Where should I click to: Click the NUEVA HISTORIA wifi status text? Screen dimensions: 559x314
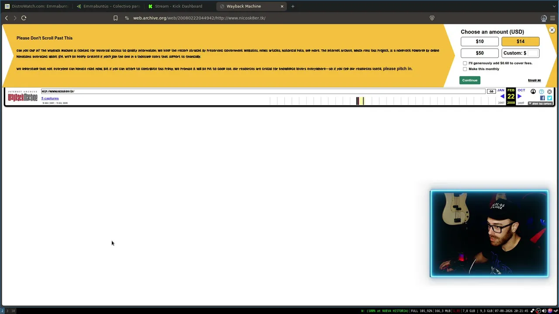(385, 311)
